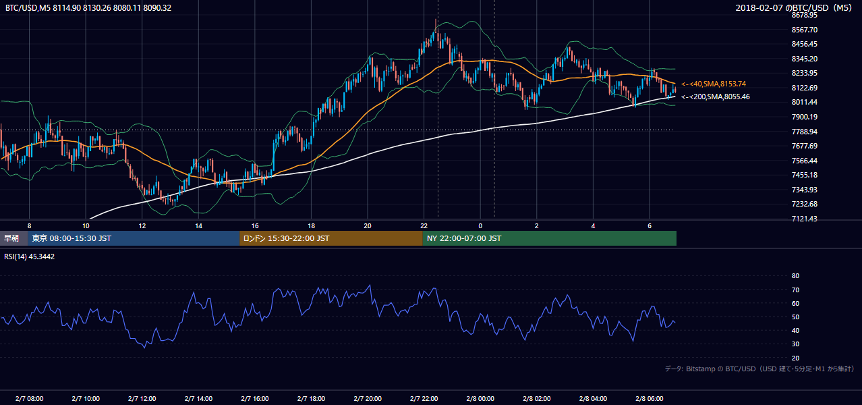Click the bottom time label 2/7 12:00

[142, 398]
